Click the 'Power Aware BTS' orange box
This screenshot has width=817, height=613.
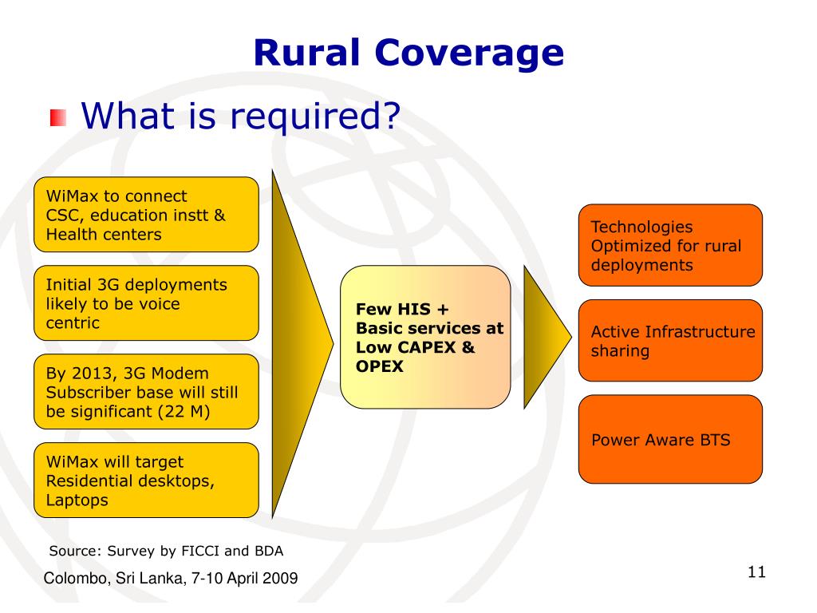coord(670,440)
